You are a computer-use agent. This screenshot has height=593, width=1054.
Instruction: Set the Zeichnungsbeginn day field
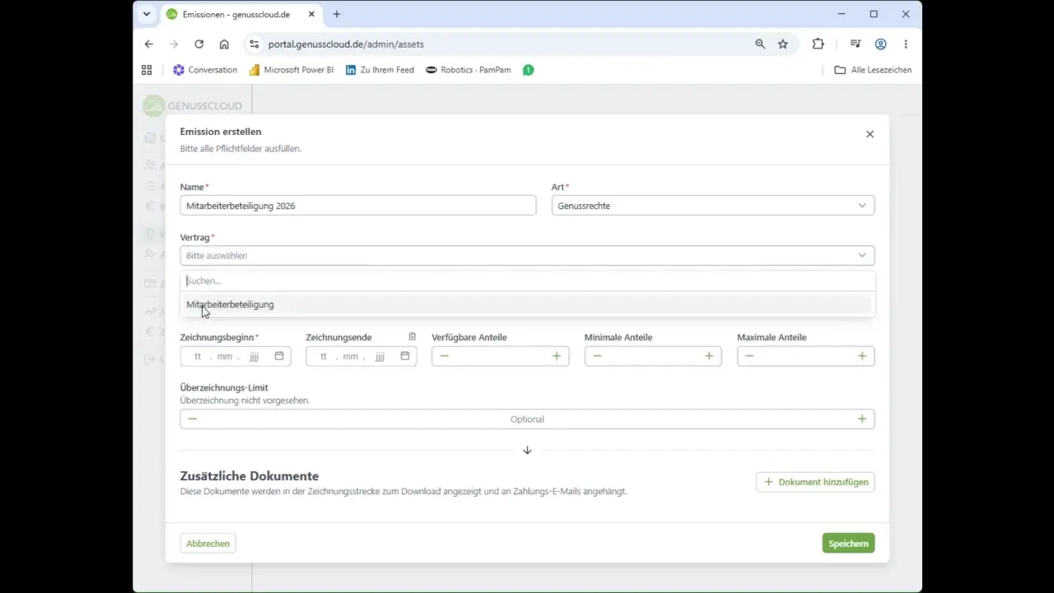(x=198, y=357)
